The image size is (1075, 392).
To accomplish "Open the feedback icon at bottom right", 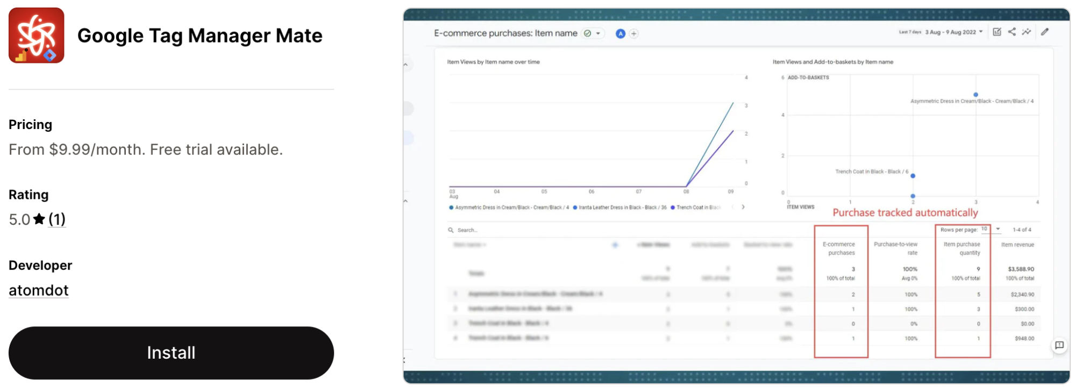I will 1059,345.
